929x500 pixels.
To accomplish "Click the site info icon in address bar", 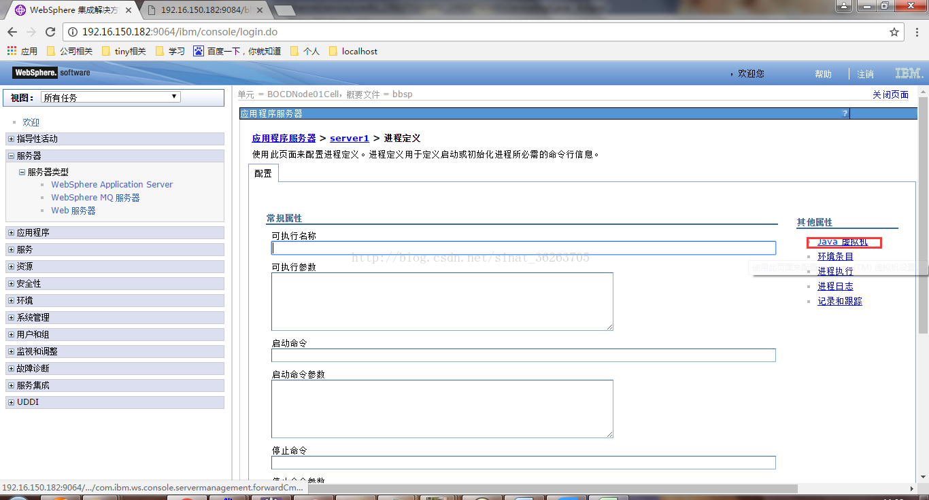I will click(73, 32).
